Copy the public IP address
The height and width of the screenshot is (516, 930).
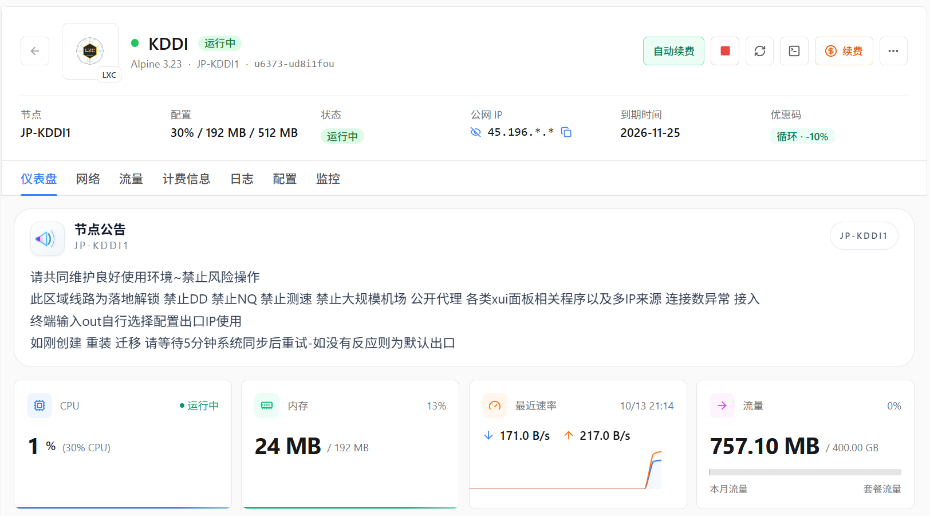click(566, 132)
